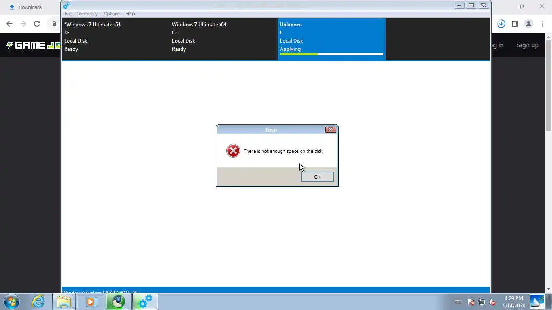Open the Recovery menu
Viewport: 552px width, 310px height.
point(88,14)
